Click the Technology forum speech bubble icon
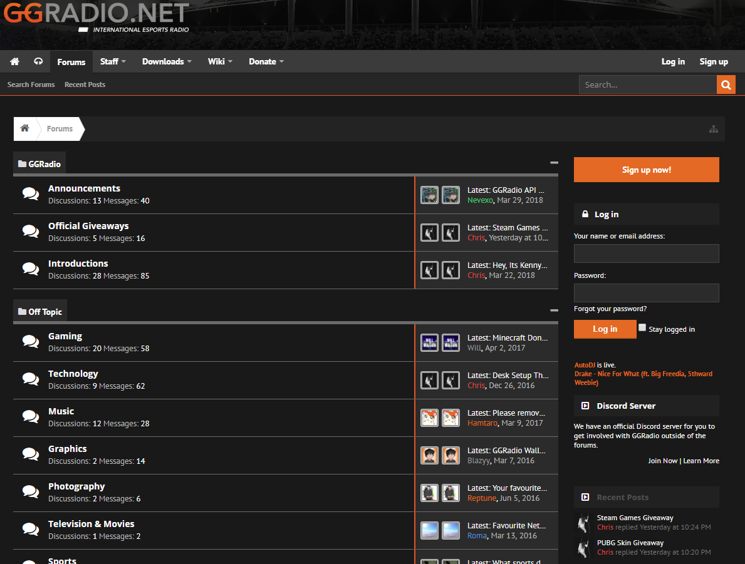This screenshot has width=745, height=564. (x=31, y=379)
